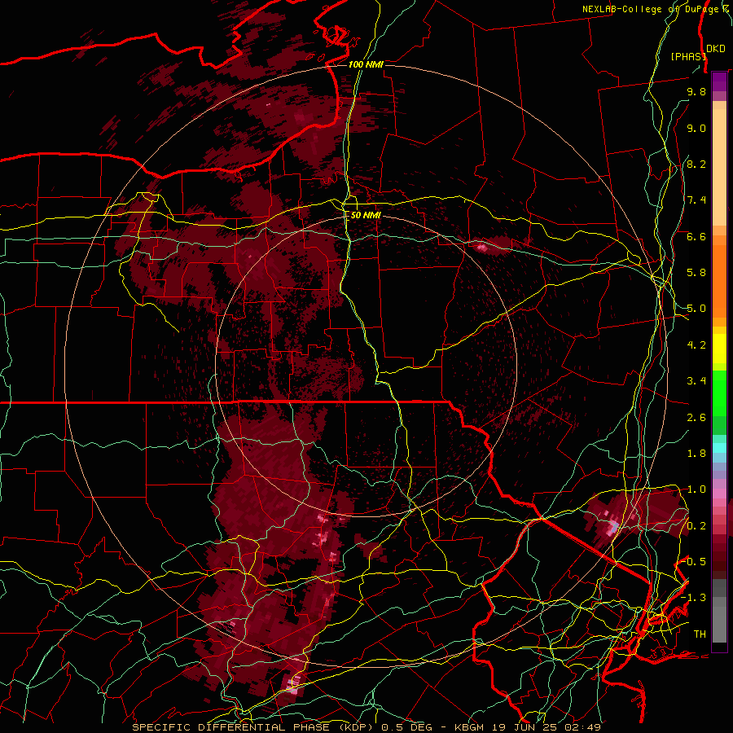Screen dimensions: 733x733
Task: Pick the bright green band of the color bar
Action: [x=719, y=393]
